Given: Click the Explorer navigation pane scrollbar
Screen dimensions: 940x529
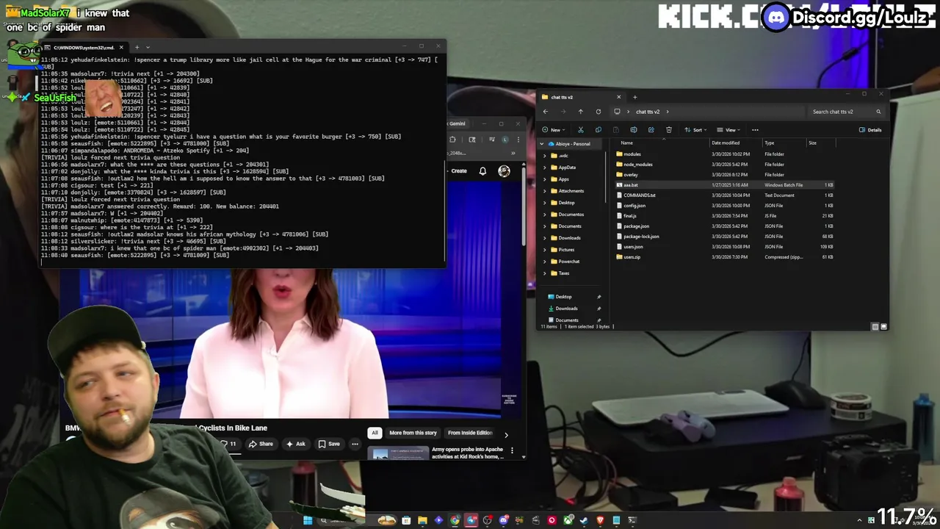Looking at the screenshot, I should 606,176.
